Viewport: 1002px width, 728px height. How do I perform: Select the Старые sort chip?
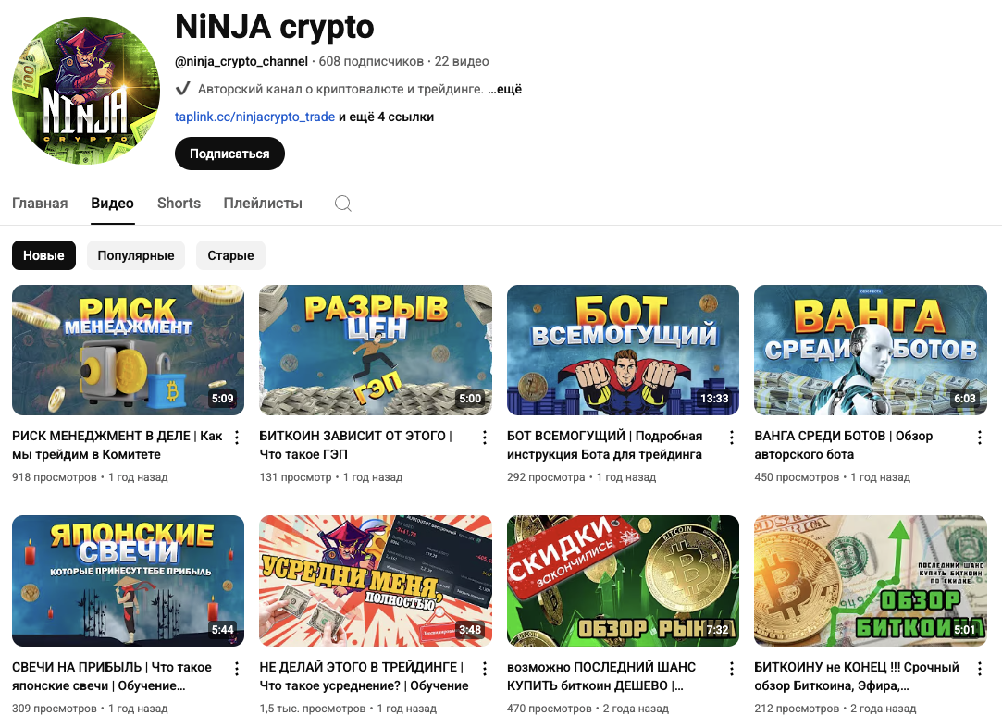click(x=230, y=255)
